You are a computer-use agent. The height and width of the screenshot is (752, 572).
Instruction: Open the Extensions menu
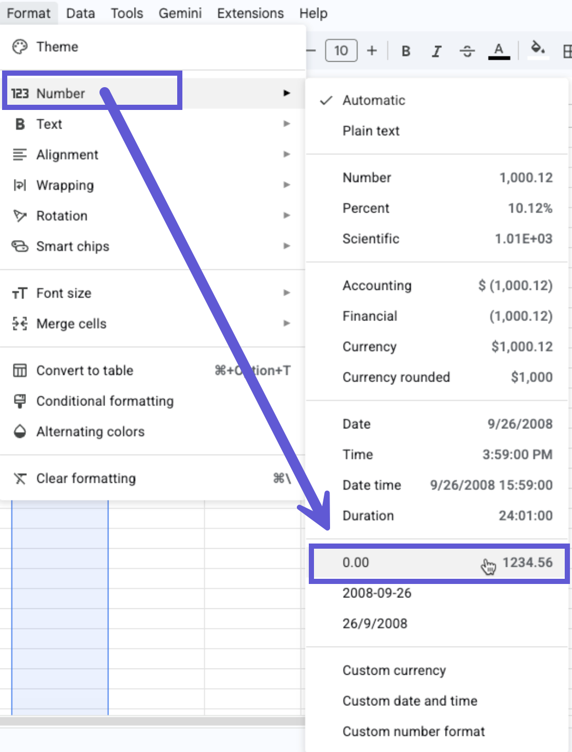pos(250,13)
